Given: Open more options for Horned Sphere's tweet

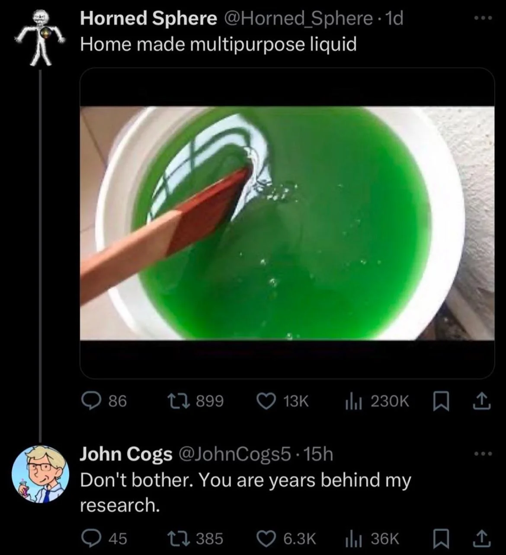Looking at the screenshot, I should 483,19.
